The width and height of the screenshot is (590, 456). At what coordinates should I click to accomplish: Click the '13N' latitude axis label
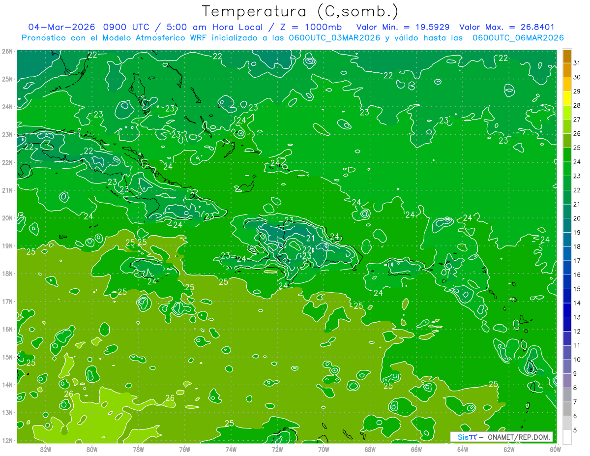pyautogui.click(x=7, y=413)
